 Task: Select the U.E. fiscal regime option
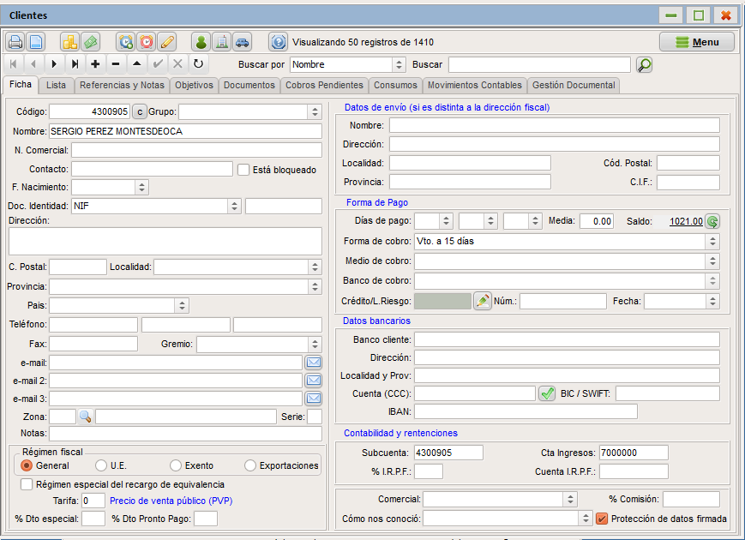click(x=100, y=465)
